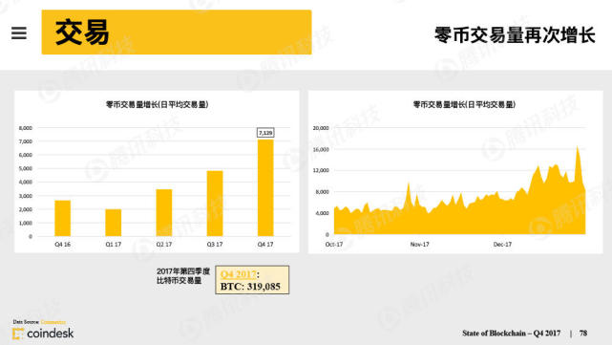
Task: Select the Q3 17 bar
Action: click(215, 204)
